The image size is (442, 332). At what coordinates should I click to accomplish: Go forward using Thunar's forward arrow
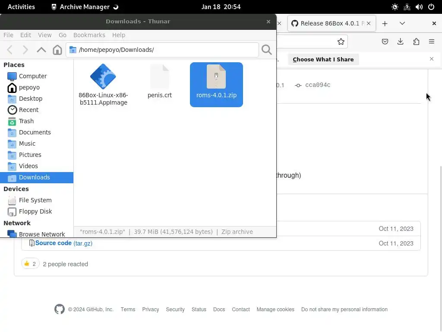(25, 50)
